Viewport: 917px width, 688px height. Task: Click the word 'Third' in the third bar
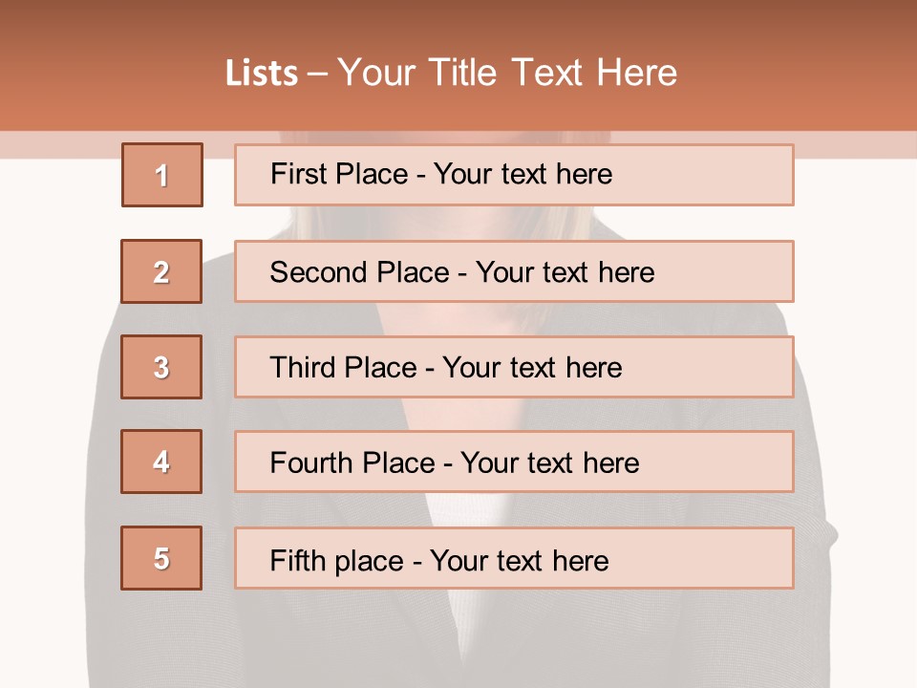[x=303, y=367]
